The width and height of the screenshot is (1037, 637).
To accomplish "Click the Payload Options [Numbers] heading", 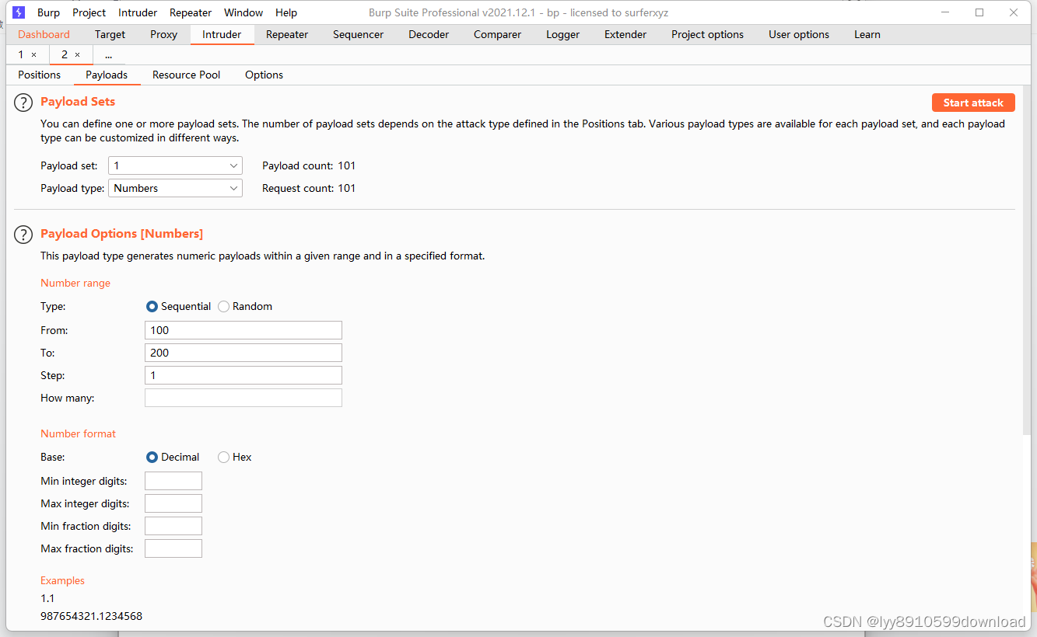I will pyautogui.click(x=121, y=234).
